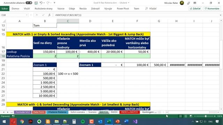Open Name Box dropdown arrow
The image size is (223, 125).
click(26, 15)
